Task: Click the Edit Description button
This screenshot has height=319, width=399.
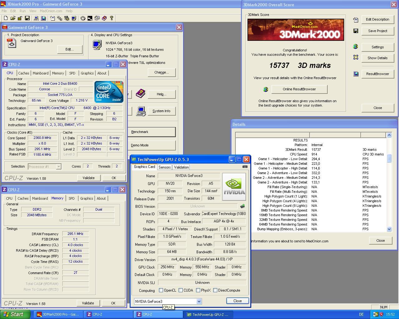Action: (377, 19)
